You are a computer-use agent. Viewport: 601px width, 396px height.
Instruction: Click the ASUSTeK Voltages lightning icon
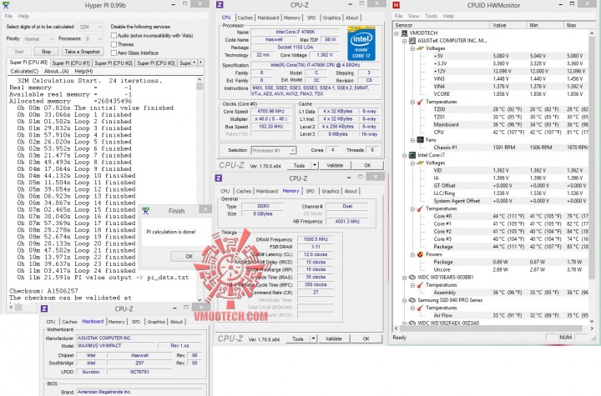click(420, 48)
